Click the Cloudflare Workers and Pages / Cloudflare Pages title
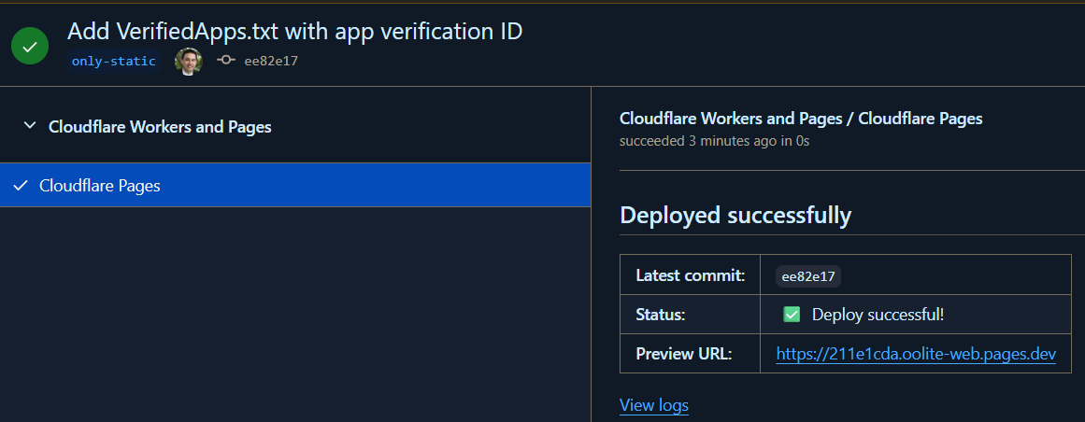Screen dimensions: 1085x422 [x=801, y=119]
